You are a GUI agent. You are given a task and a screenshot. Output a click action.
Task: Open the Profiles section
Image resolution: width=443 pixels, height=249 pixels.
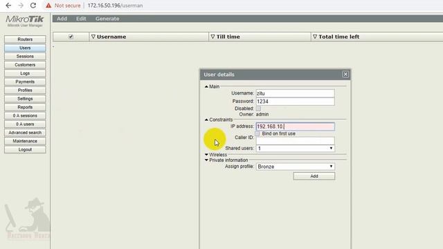click(25, 90)
